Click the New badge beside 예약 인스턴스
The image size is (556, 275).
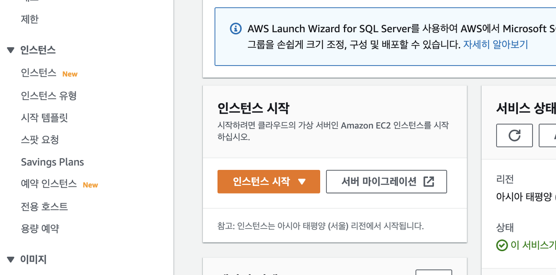click(x=90, y=185)
